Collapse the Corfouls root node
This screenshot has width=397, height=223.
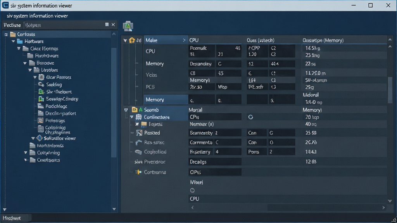(x=6, y=34)
